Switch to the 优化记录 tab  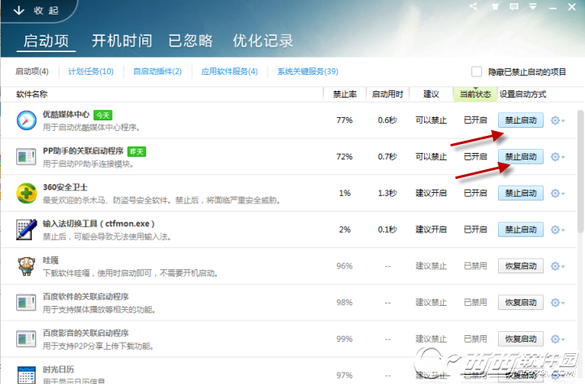pyautogui.click(x=263, y=41)
